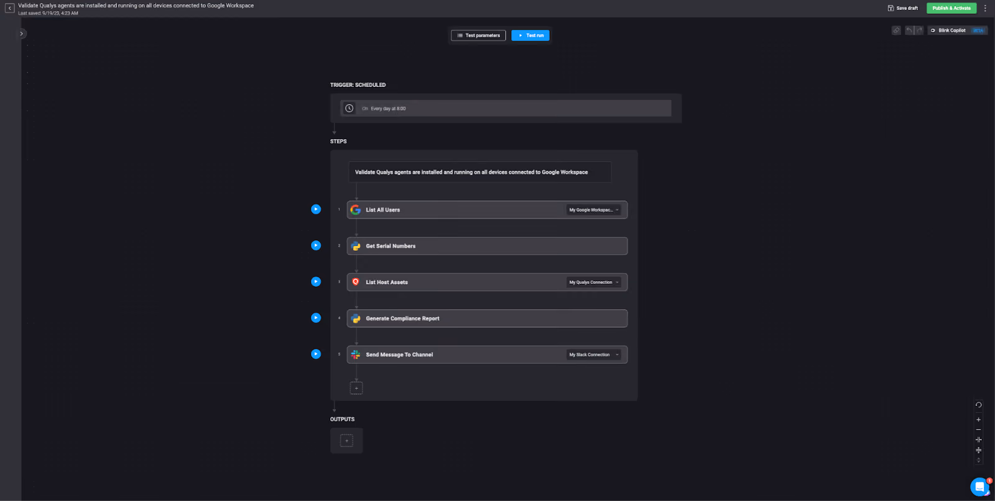This screenshot has width=995, height=501.
Task: Run step 3 List Host Assets
Action: point(316,281)
